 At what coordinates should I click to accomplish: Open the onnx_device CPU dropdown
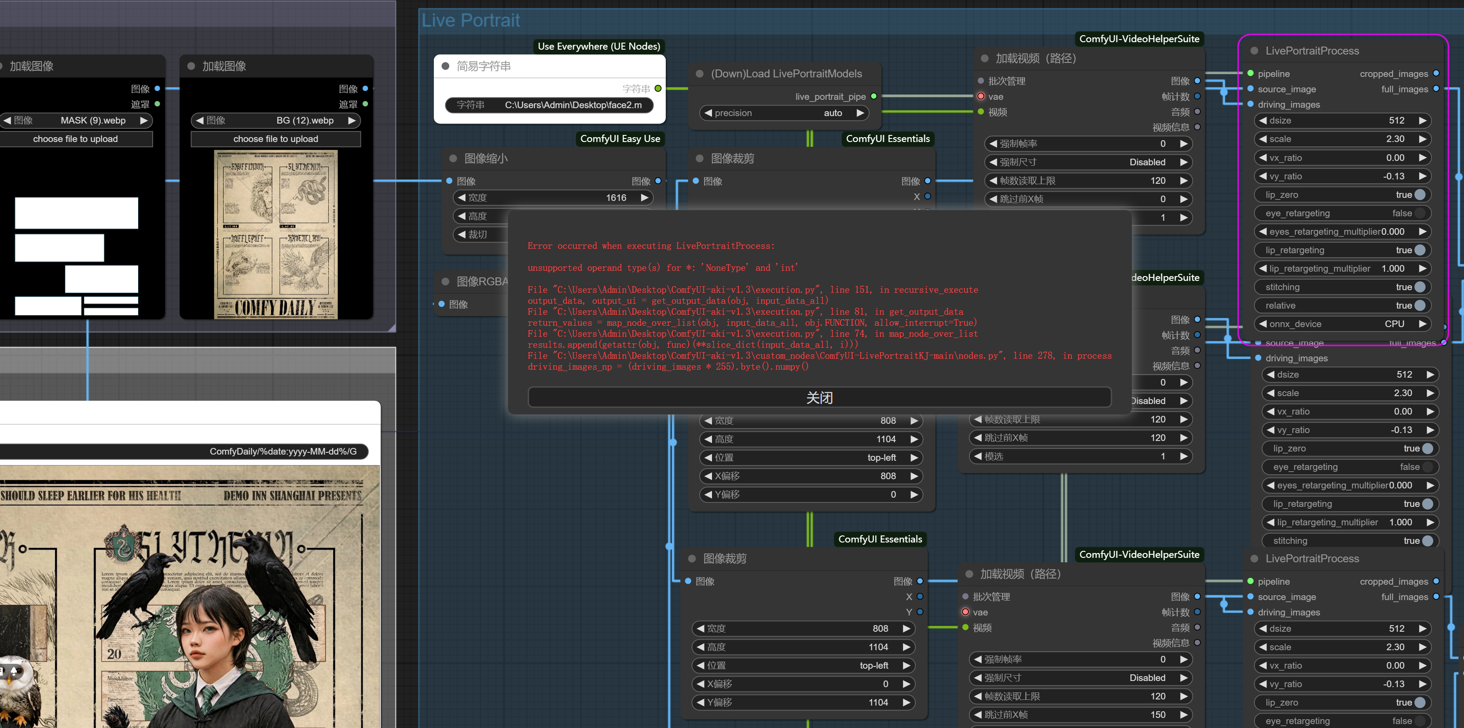click(x=1343, y=324)
